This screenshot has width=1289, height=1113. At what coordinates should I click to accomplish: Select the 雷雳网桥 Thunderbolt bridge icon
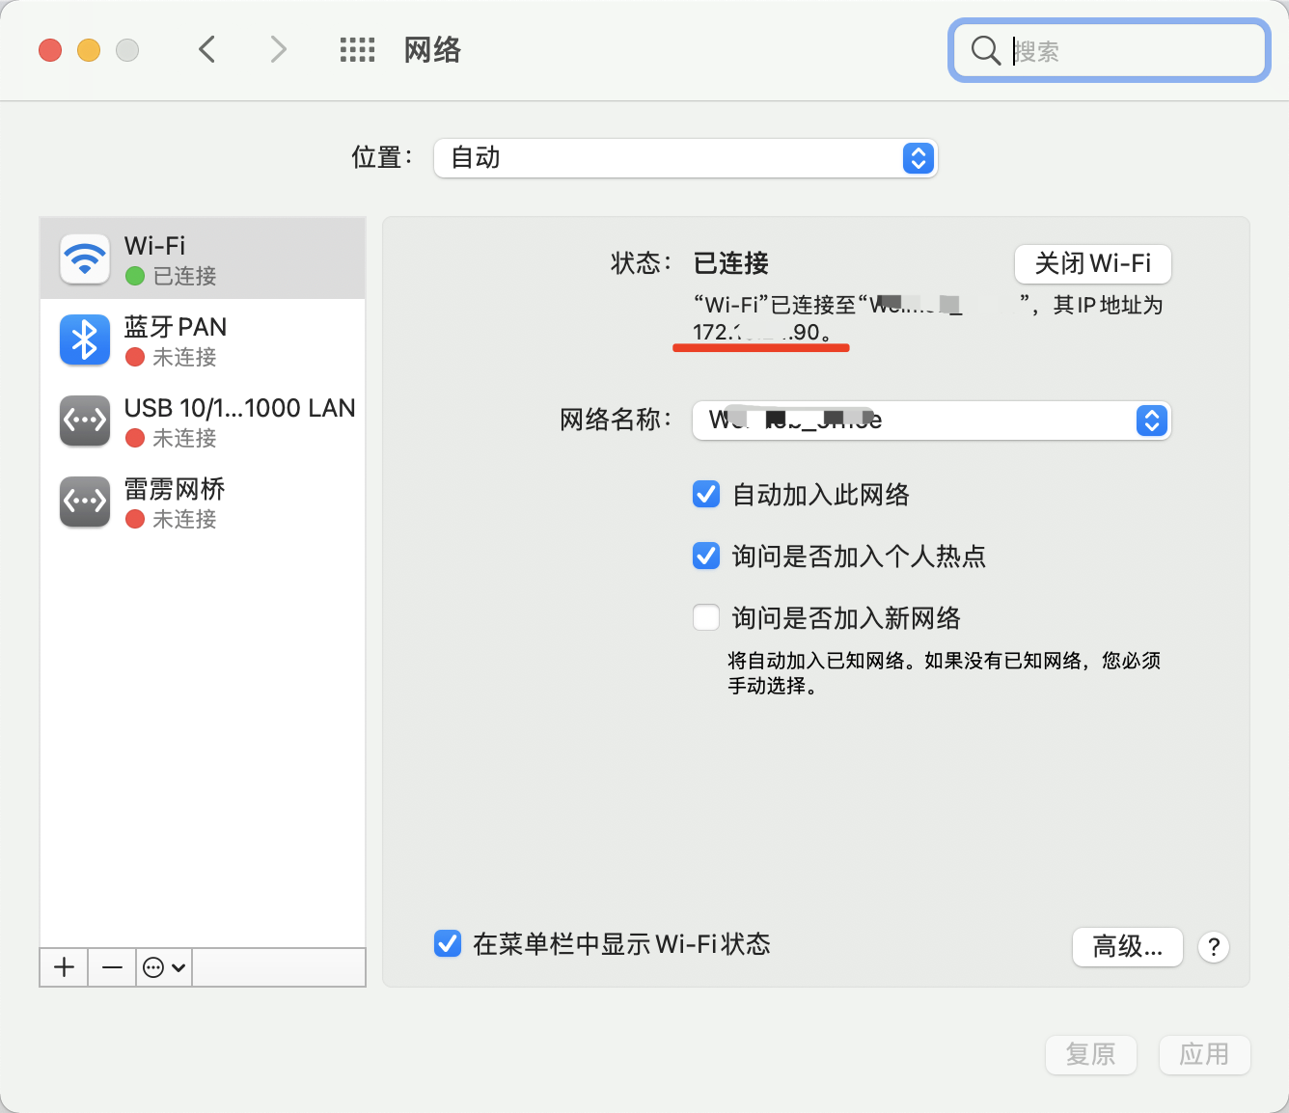(85, 502)
